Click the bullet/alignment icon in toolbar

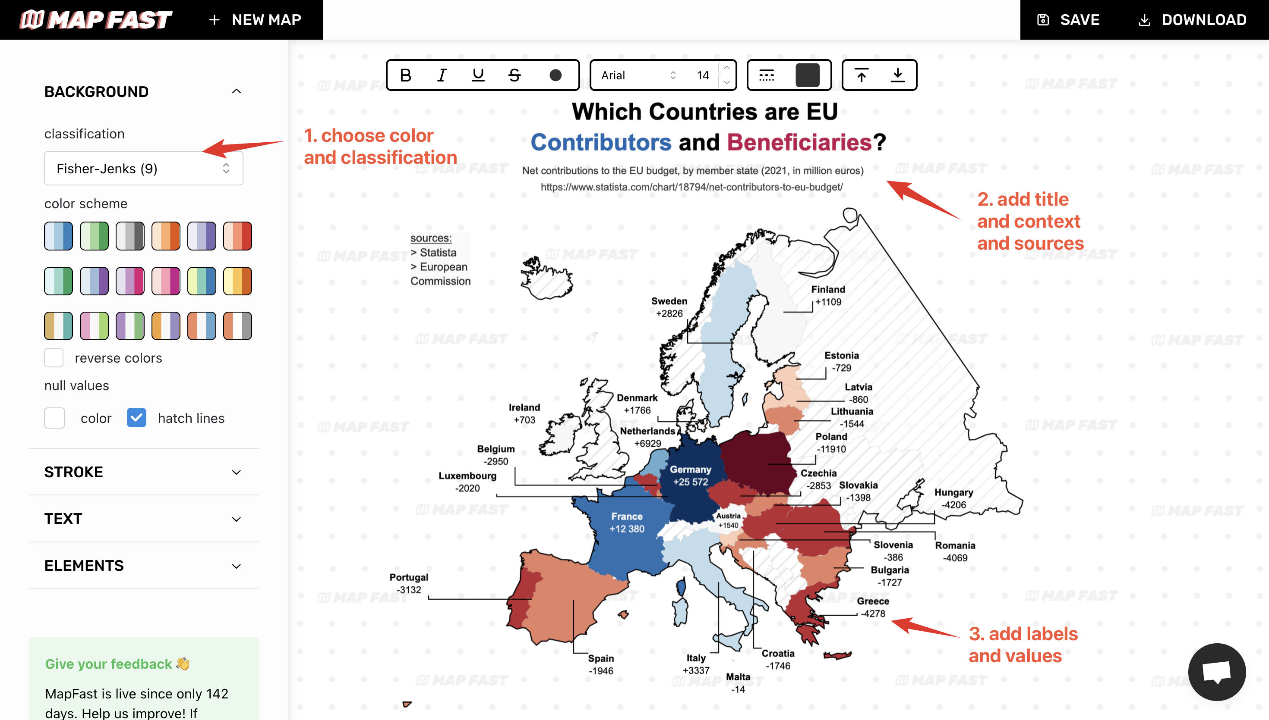coord(766,74)
